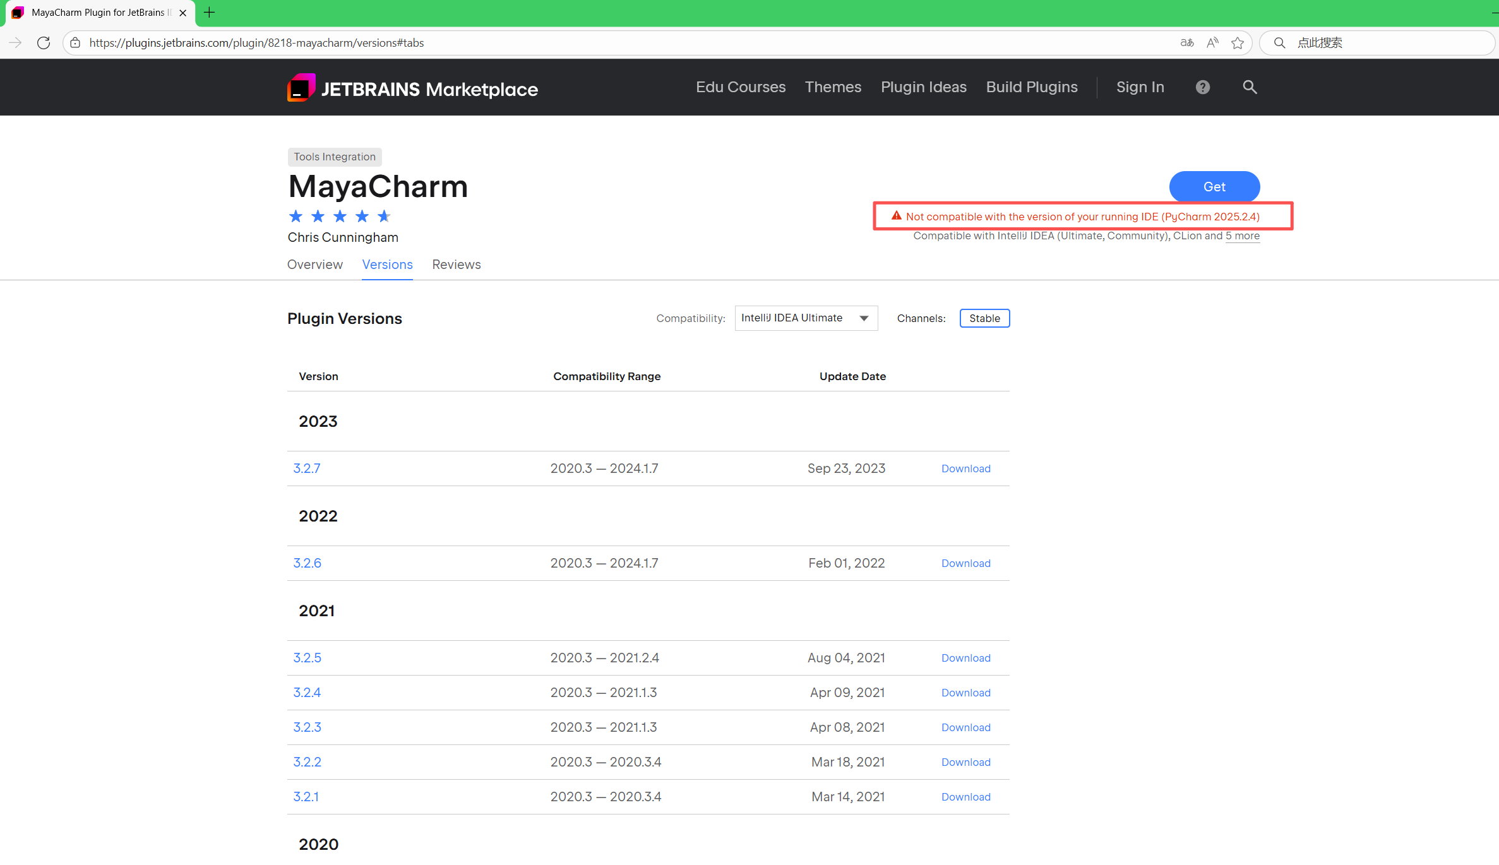Switch to the Overview tab

(x=314, y=265)
